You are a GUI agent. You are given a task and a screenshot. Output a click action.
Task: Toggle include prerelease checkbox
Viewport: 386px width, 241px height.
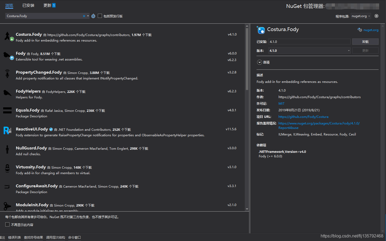100,16
